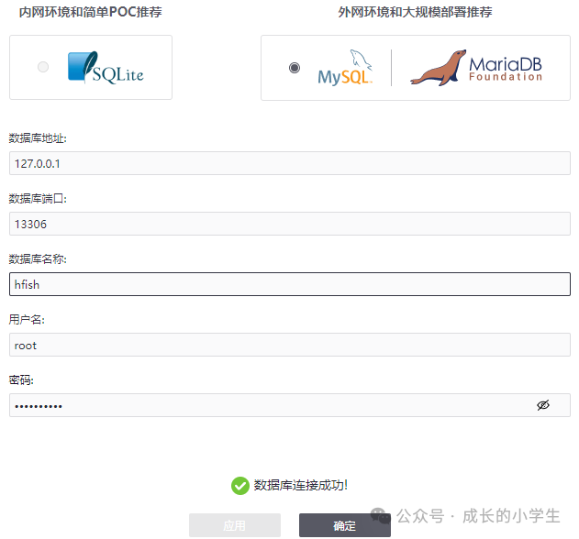Select the SQLite radio button

(x=43, y=67)
